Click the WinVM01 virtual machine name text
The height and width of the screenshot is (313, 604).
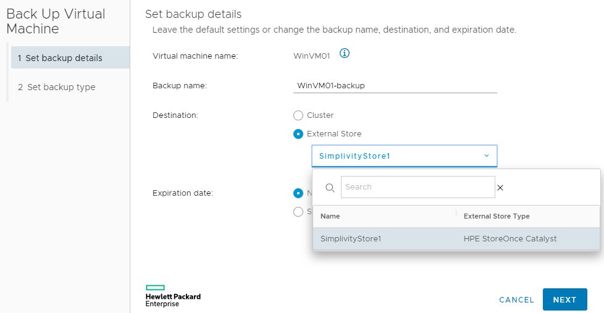point(312,56)
